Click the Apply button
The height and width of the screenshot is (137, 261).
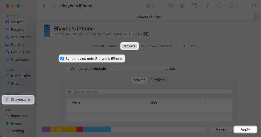pyautogui.click(x=245, y=129)
